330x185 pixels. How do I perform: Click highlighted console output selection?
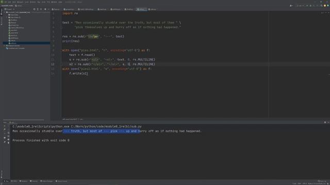tap(101, 131)
